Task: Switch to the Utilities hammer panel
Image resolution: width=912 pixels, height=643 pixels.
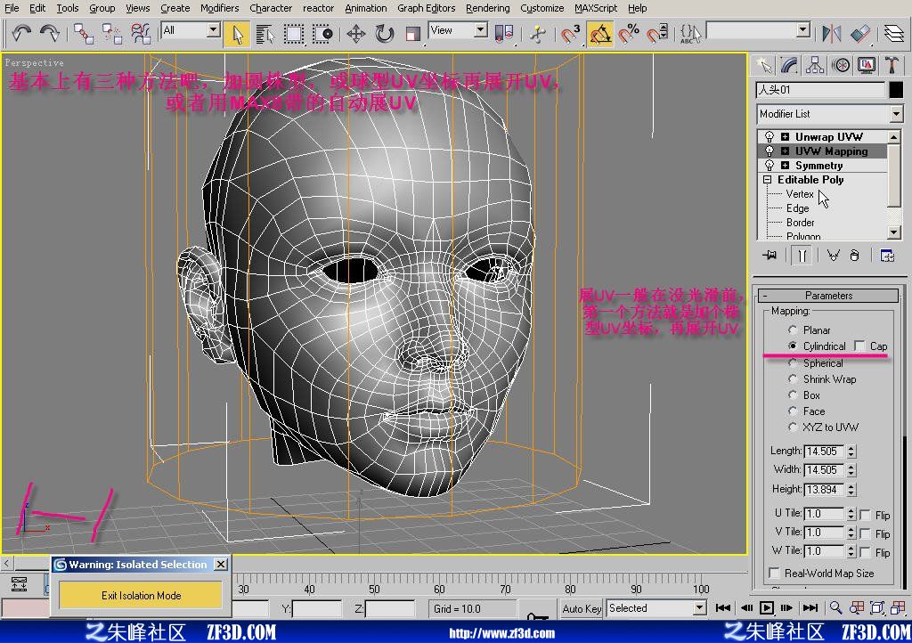Action: pos(892,65)
